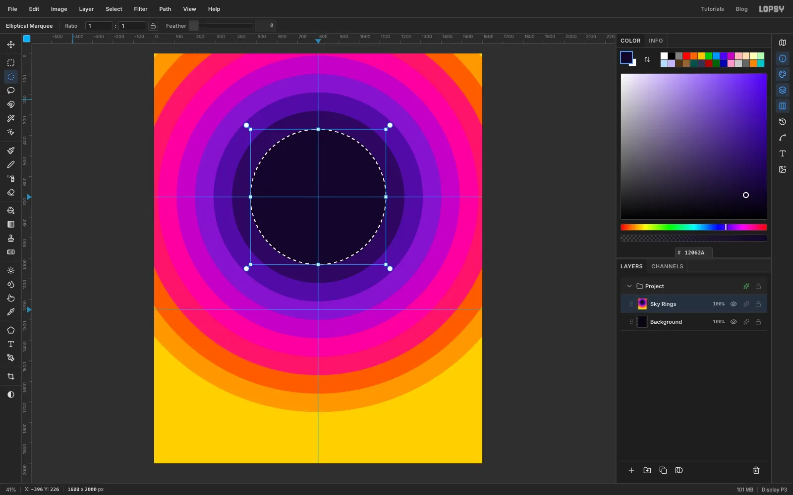Open the Select menu

114,9
